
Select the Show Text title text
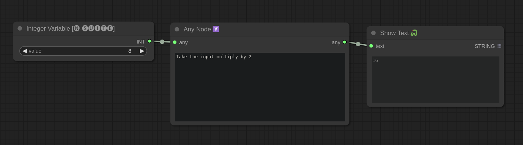tap(394, 33)
